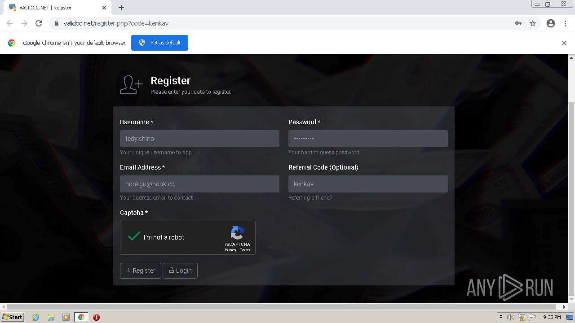The height and width of the screenshot is (323, 575).
Task: Select the Chrome taskbar button
Action: point(81,317)
